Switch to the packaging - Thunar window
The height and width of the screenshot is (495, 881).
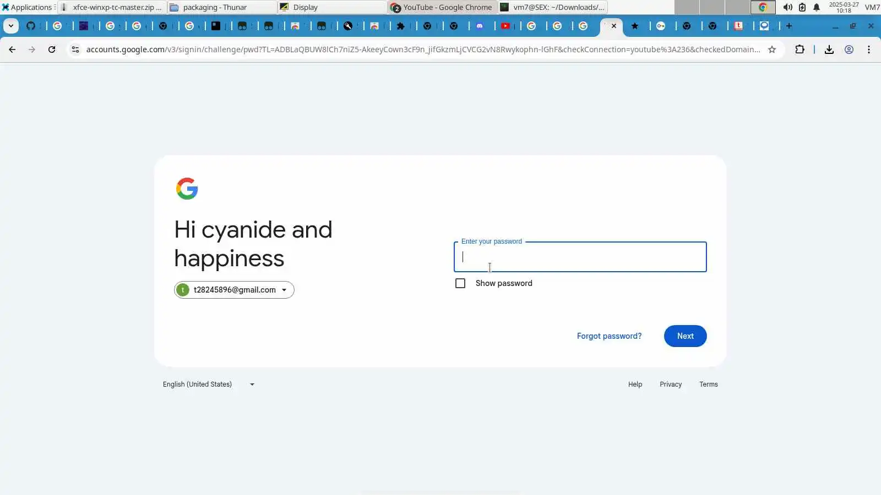[222, 7]
